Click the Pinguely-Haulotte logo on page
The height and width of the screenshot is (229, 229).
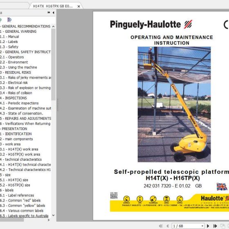click(x=151, y=24)
